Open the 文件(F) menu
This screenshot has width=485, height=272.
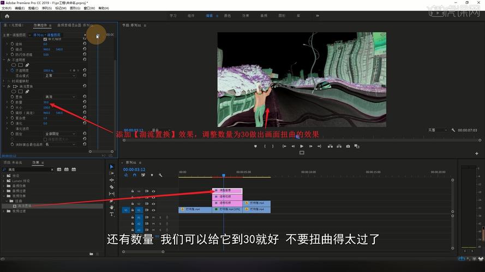(x=7, y=8)
